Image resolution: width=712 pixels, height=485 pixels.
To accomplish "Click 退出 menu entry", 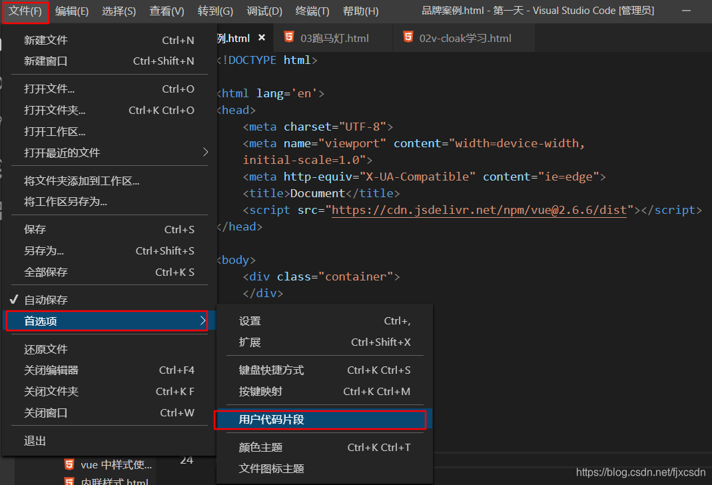I will (x=109, y=441).
